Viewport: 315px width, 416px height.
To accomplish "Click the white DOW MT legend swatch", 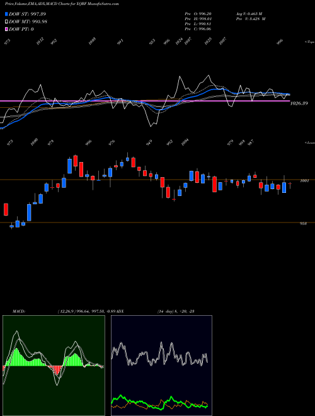I will point(6,22).
